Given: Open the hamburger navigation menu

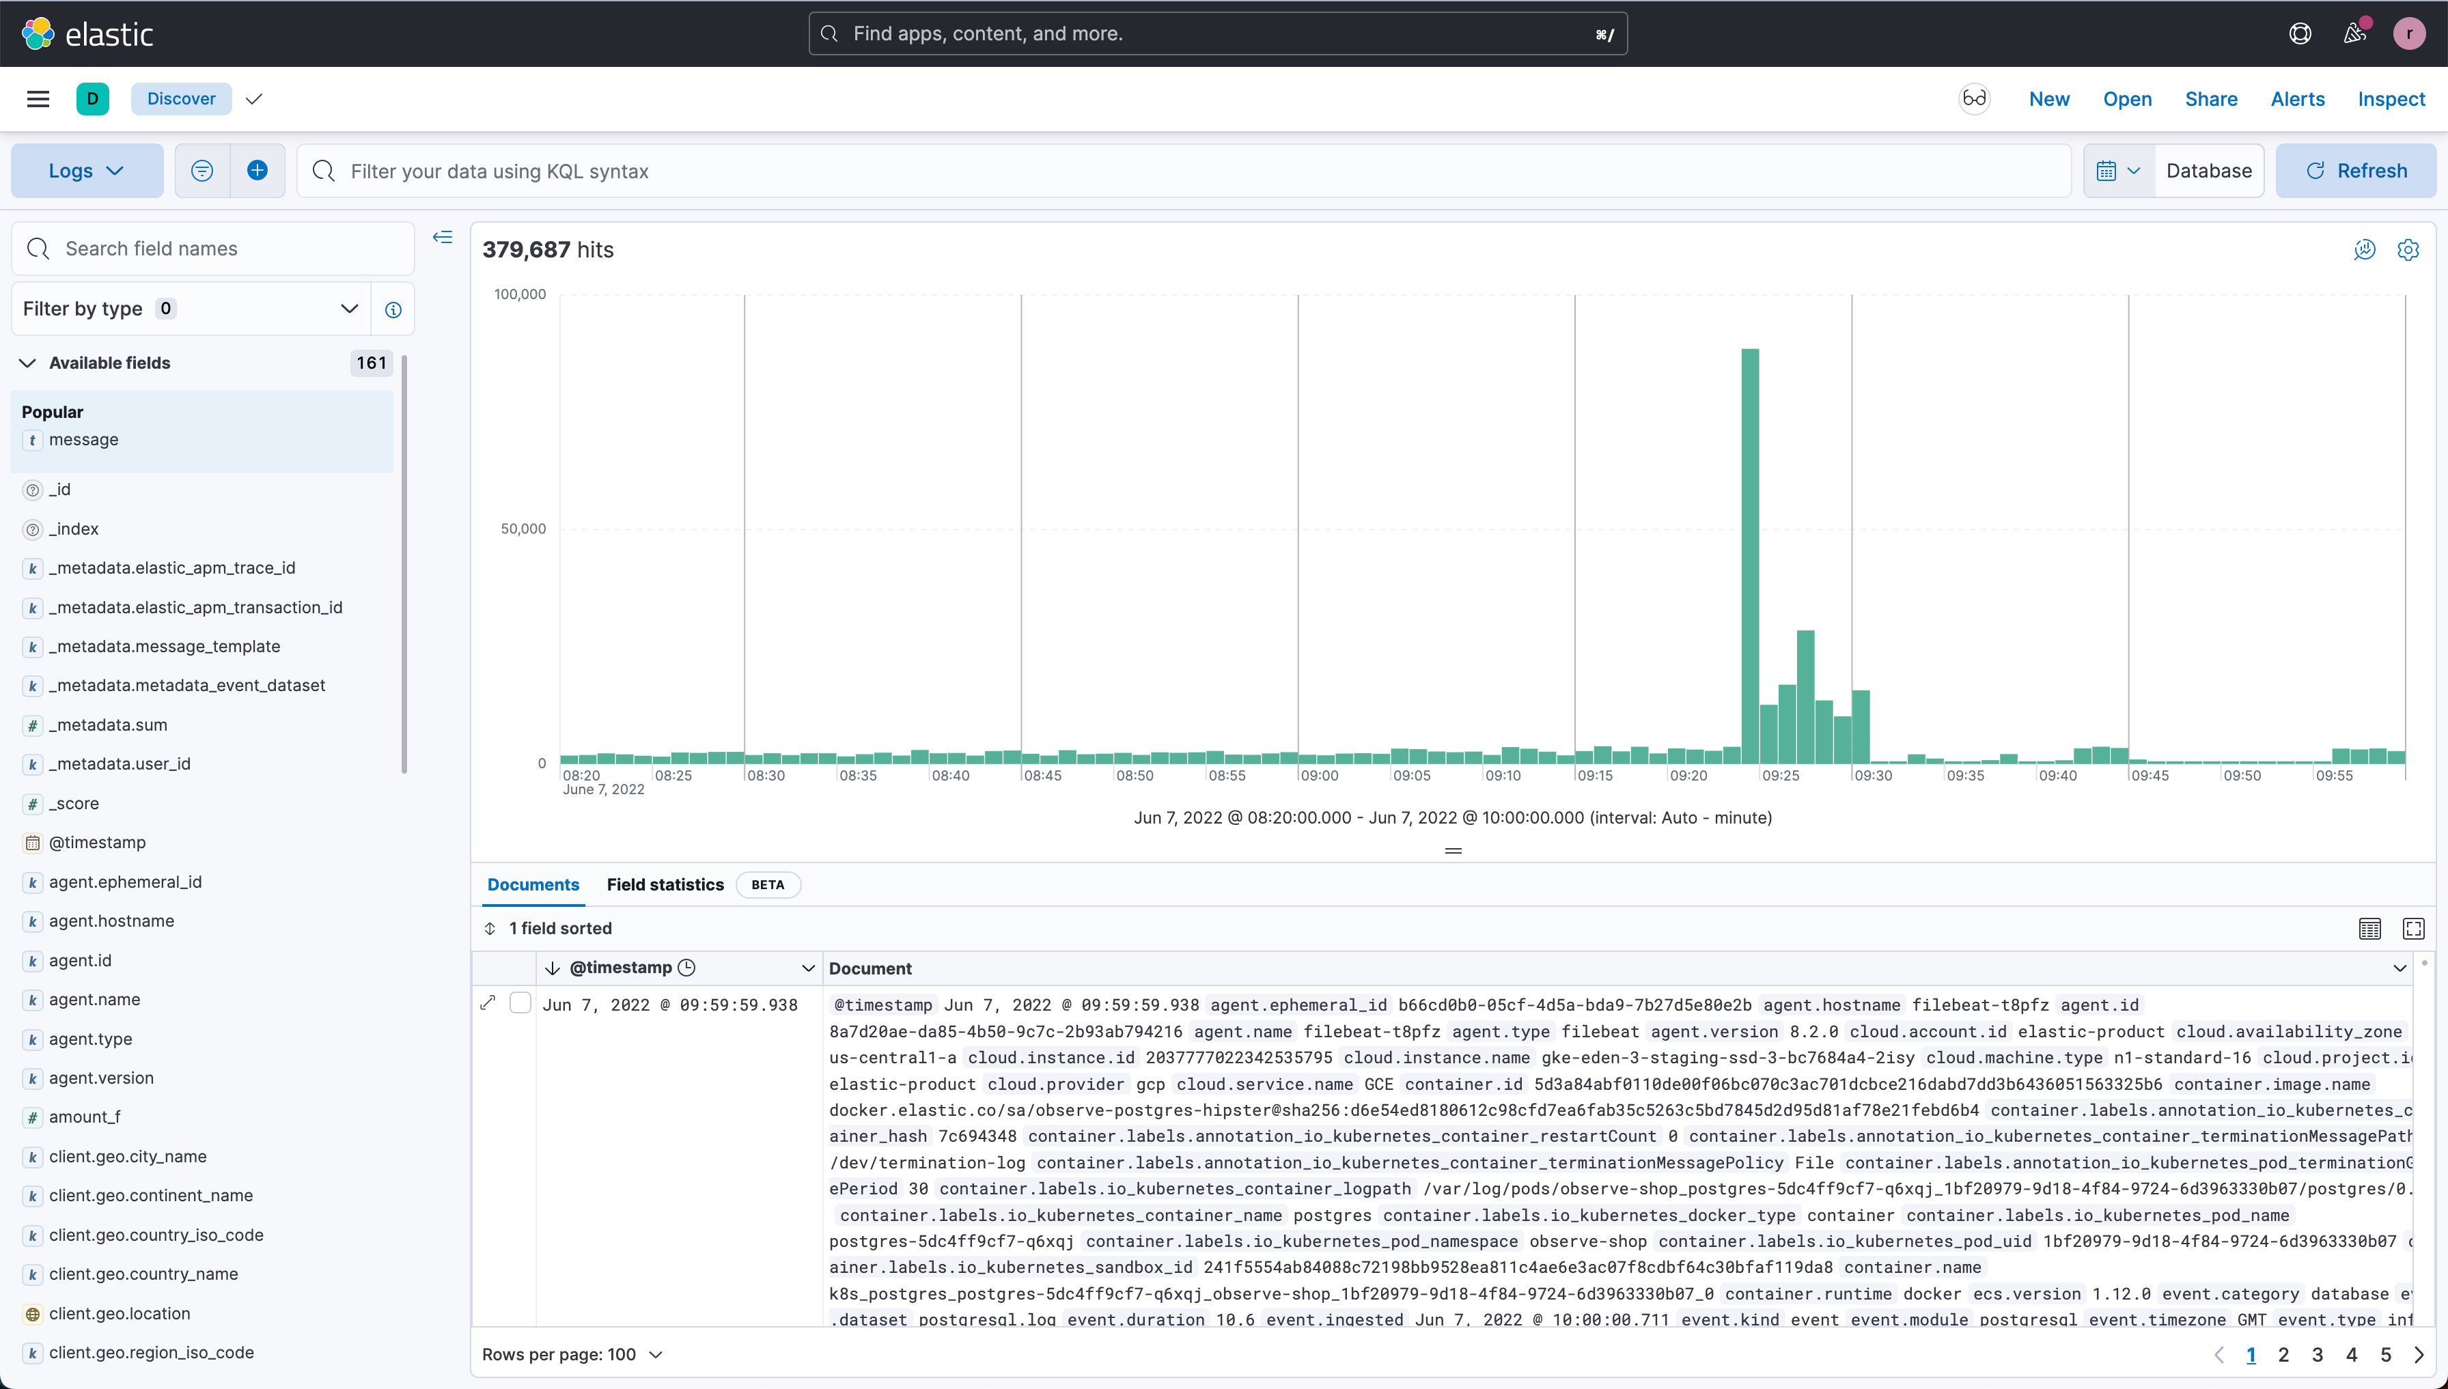Looking at the screenshot, I should (x=38, y=99).
